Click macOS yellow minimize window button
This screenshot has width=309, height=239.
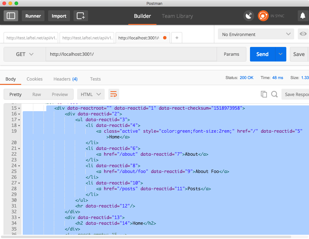[10, 3]
